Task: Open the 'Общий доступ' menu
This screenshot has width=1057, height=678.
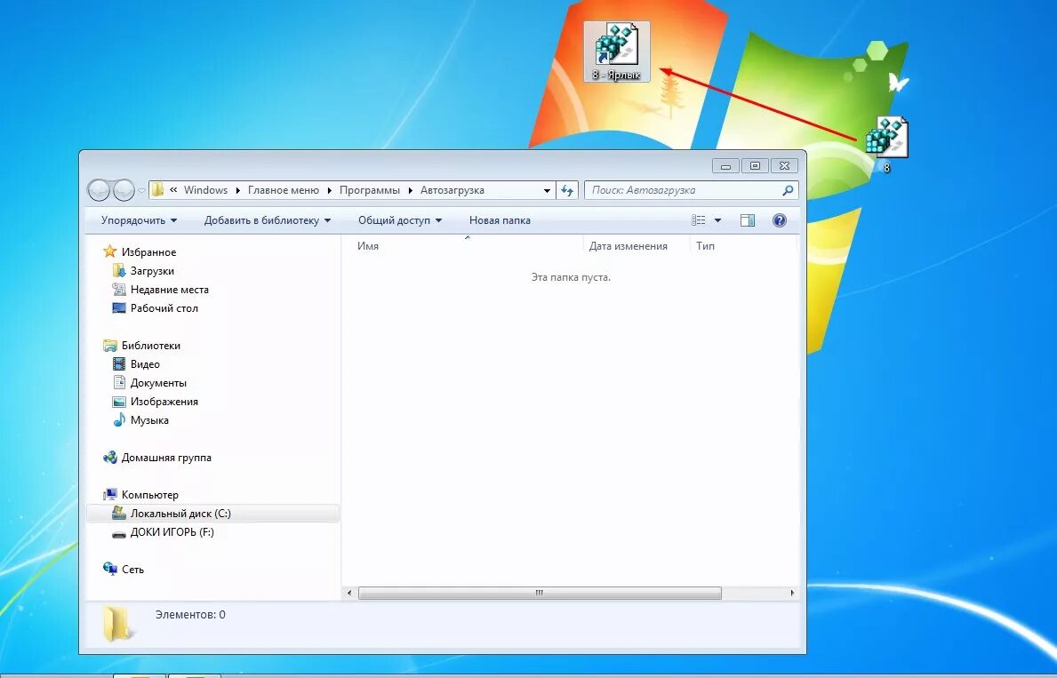Action: pos(400,220)
